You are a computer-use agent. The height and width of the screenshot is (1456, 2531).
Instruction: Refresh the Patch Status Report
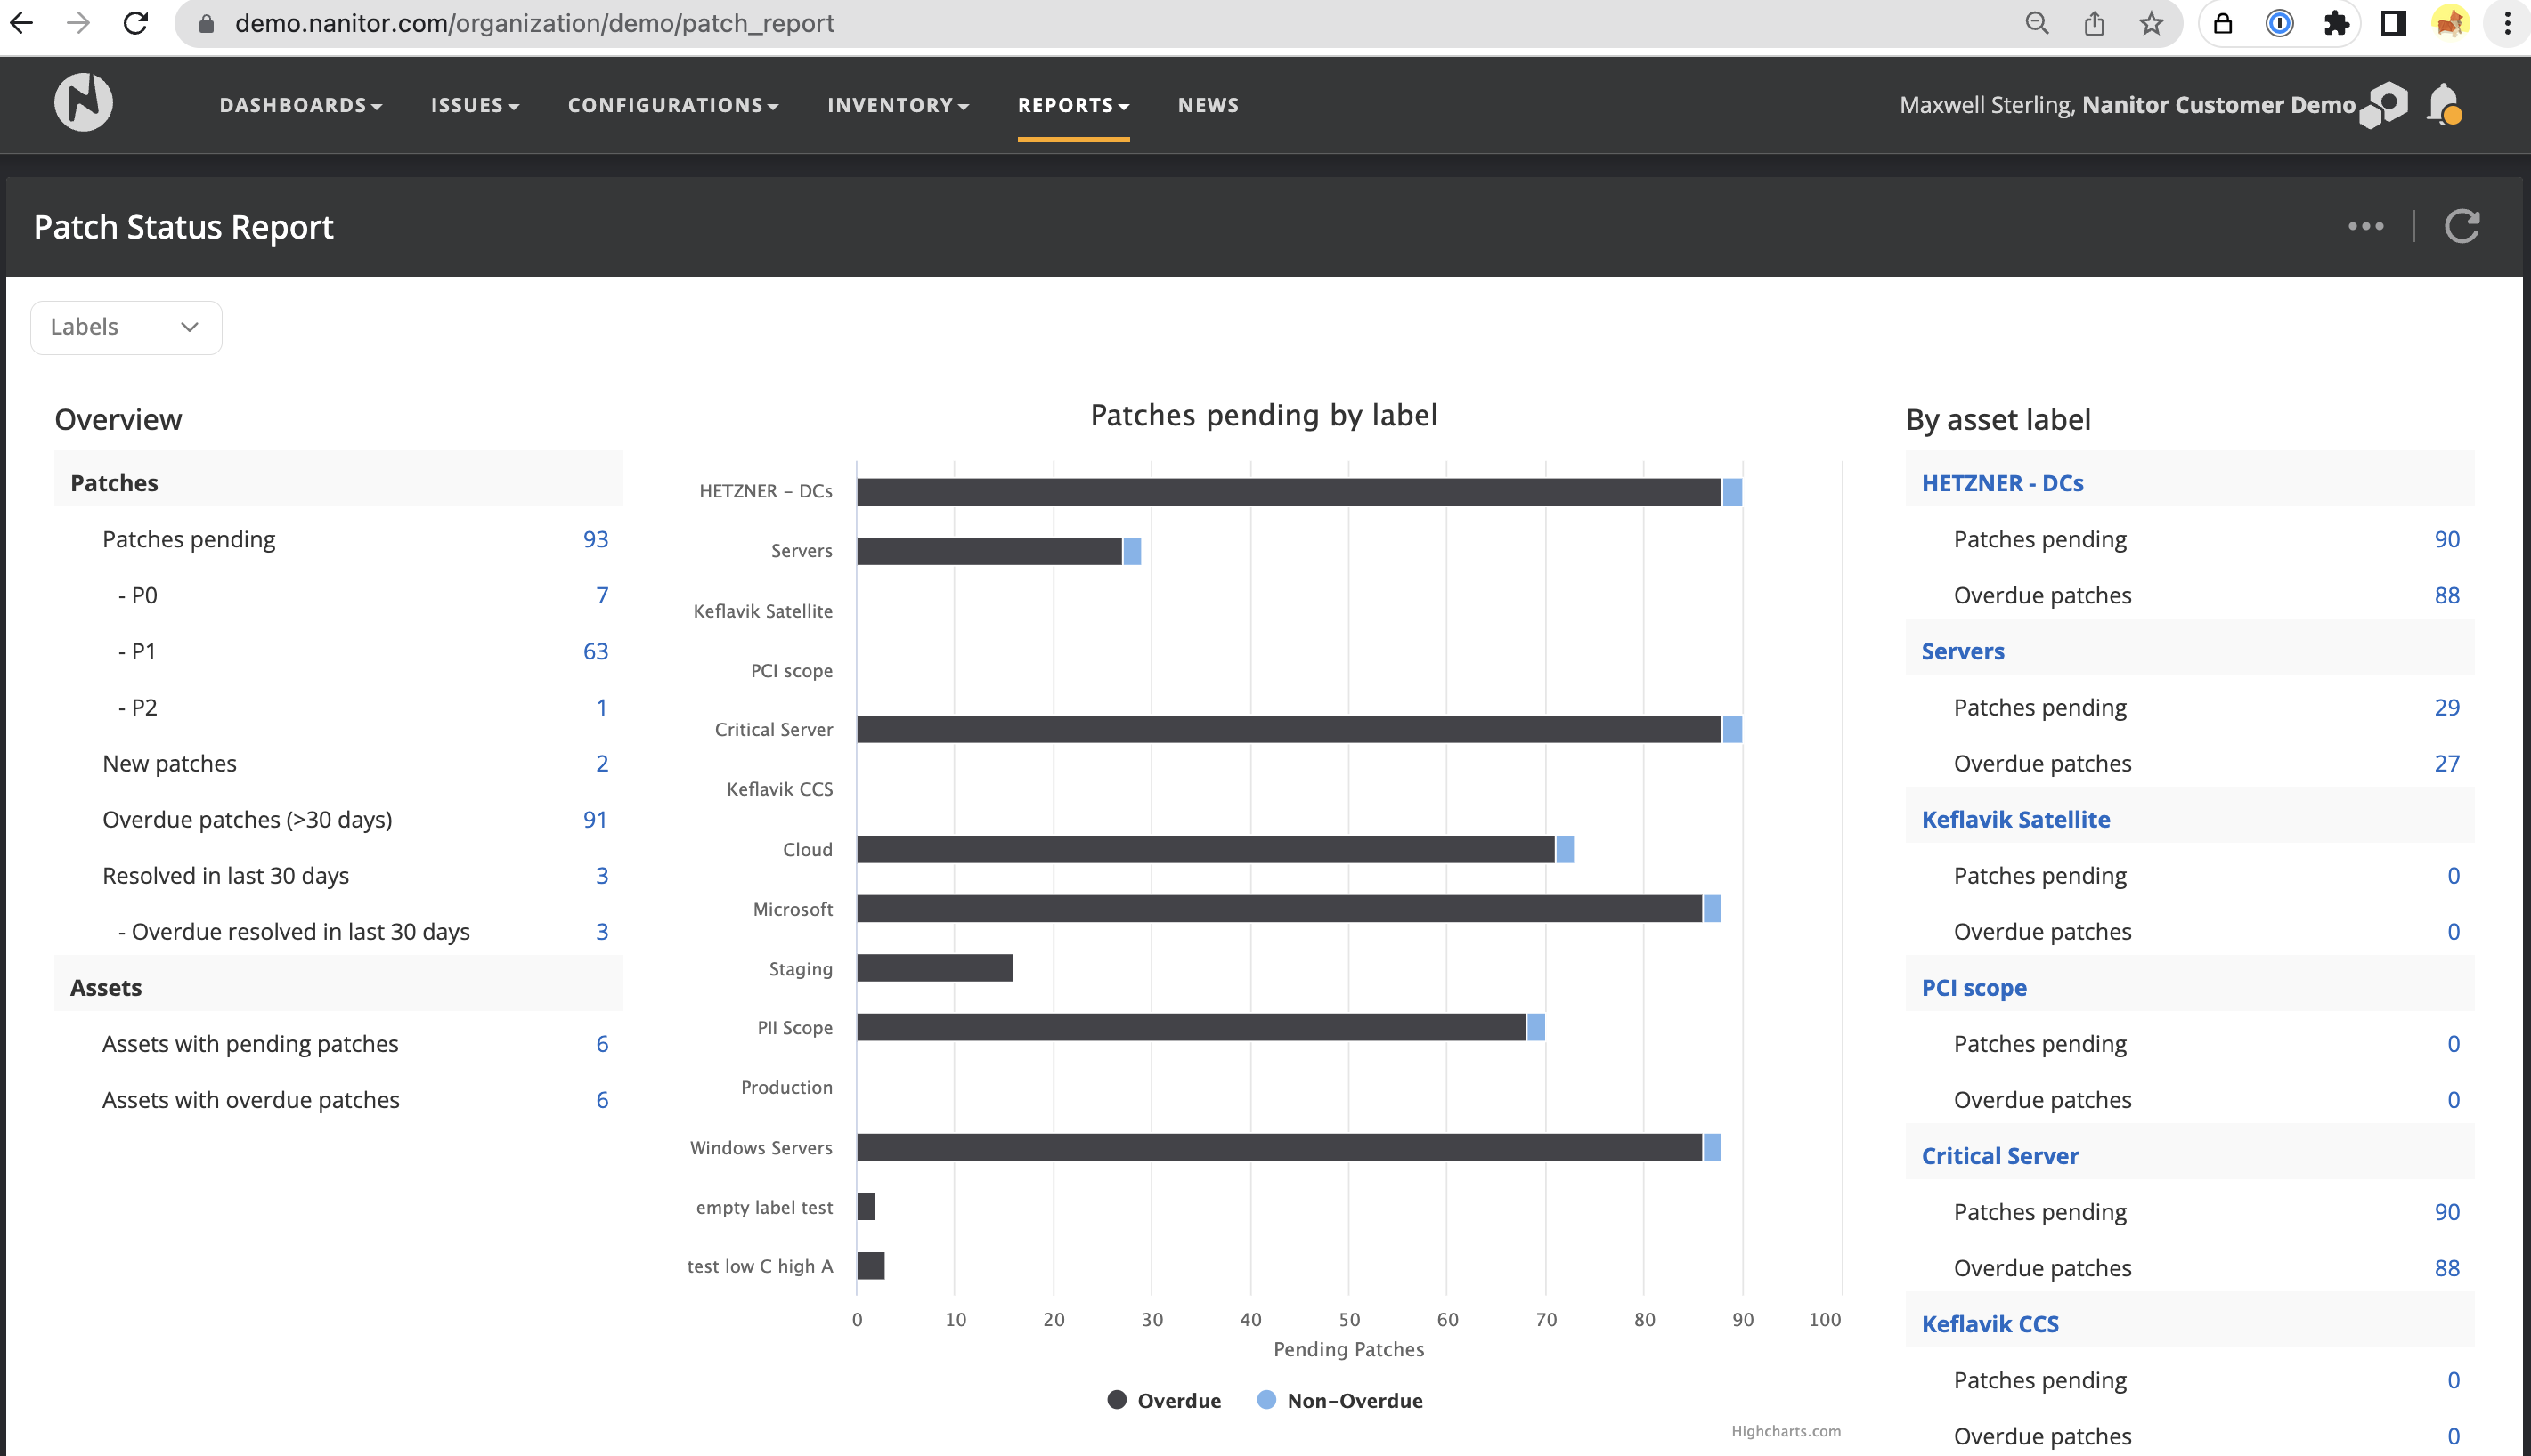[x=2462, y=226]
